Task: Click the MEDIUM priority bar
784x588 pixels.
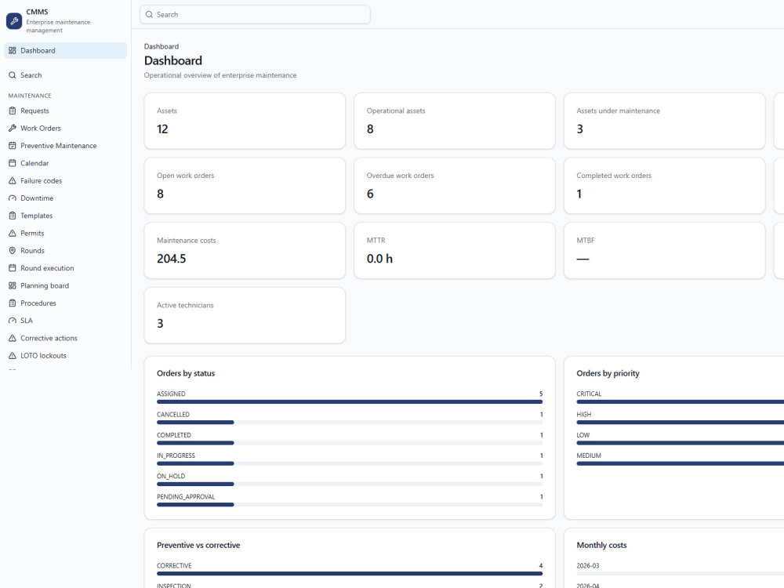Action: [x=680, y=463]
